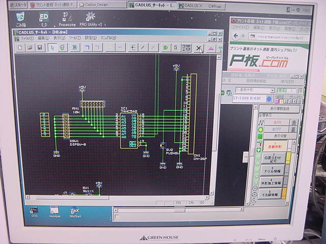
Task: Open the PRO Utility v2 desktop icon
Action: tap(91, 19)
